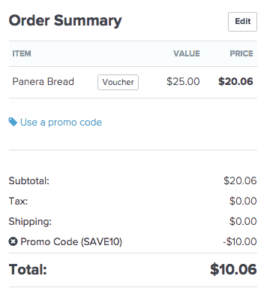Click the blue price tag icon

13,122
